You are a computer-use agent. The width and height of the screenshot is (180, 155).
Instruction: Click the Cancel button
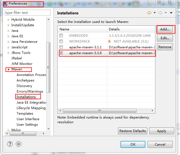[160, 144]
